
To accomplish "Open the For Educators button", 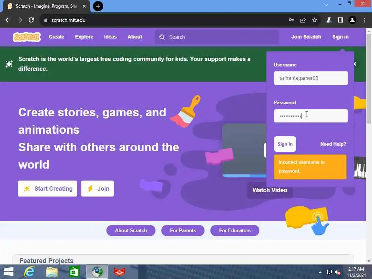I will (235, 230).
